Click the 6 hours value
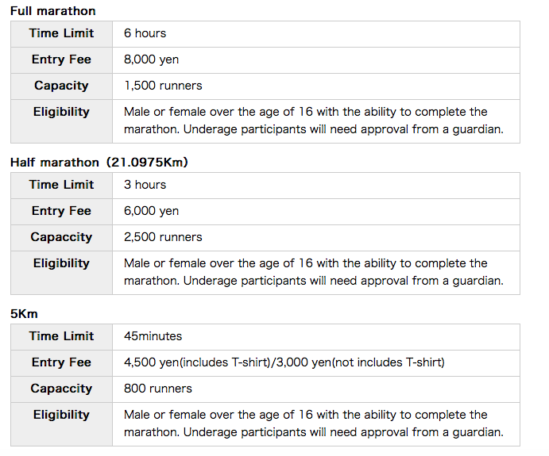Viewport: 549px width, 456px height. [145, 33]
